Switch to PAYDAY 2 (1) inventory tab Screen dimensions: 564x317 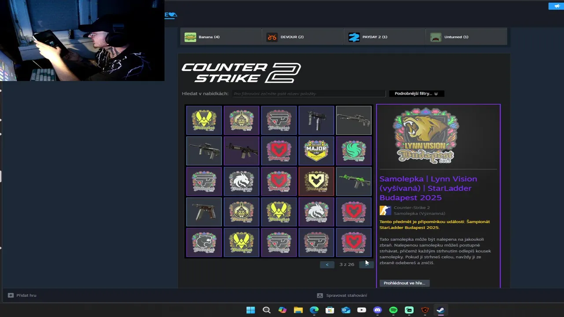(x=385, y=37)
